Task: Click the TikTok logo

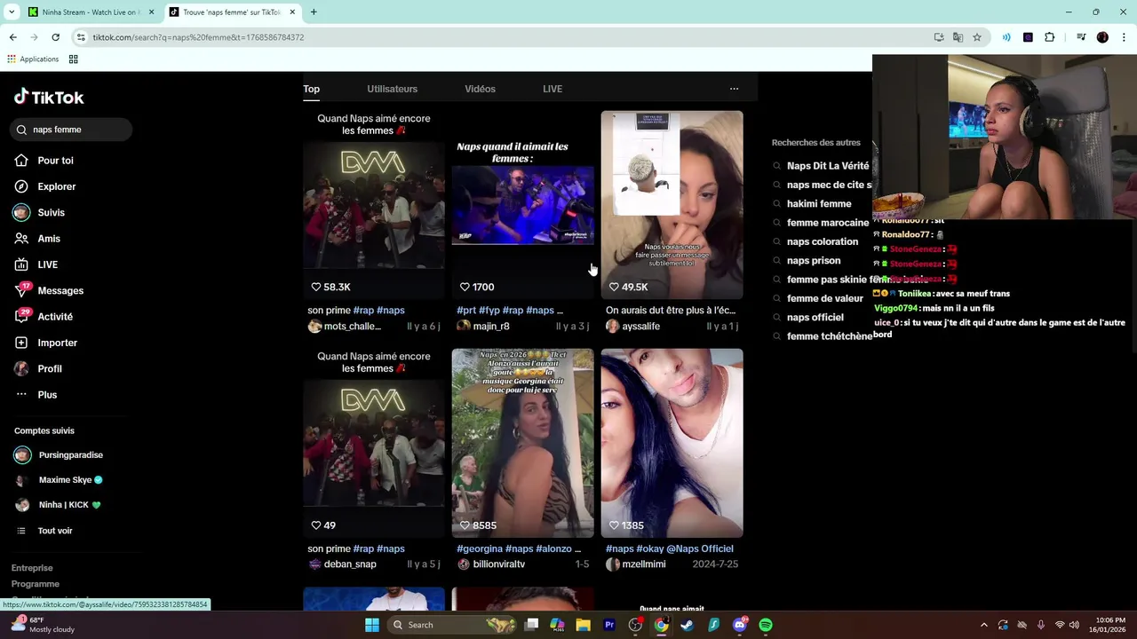Action: [49, 97]
